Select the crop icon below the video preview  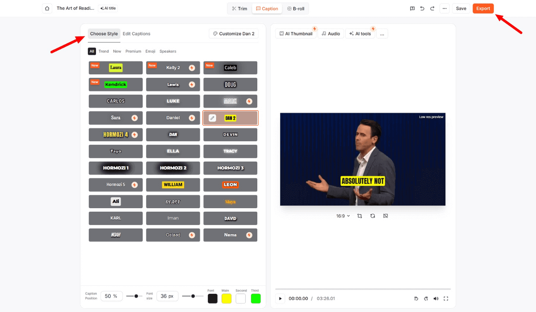coord(360,216)
